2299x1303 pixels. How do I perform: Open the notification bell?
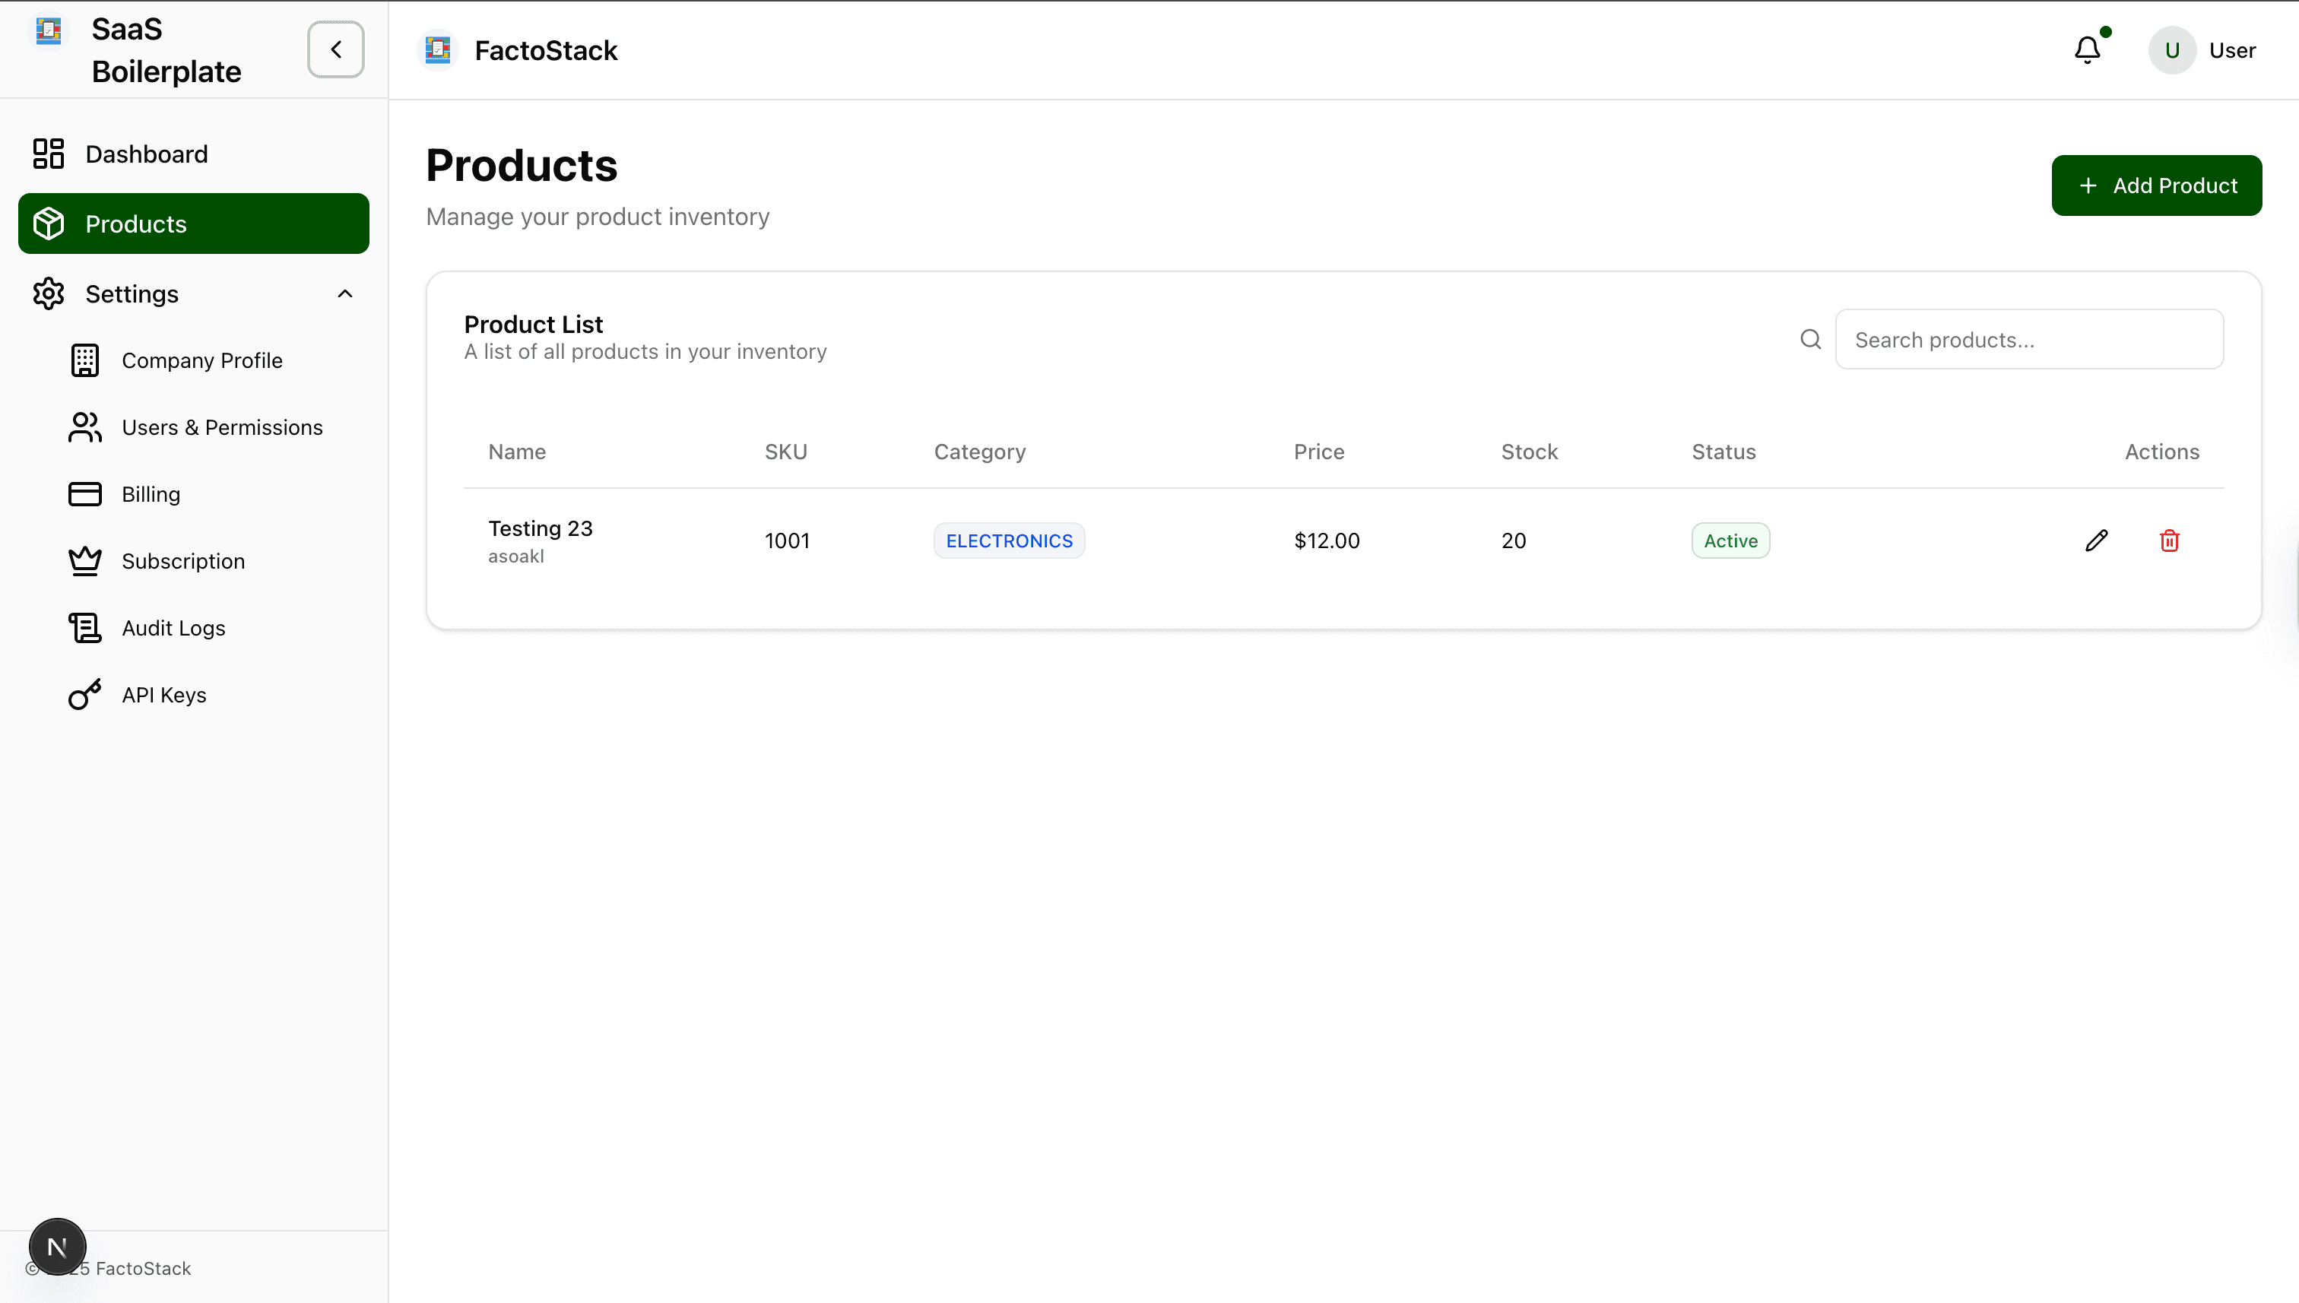pos(2087,49)
